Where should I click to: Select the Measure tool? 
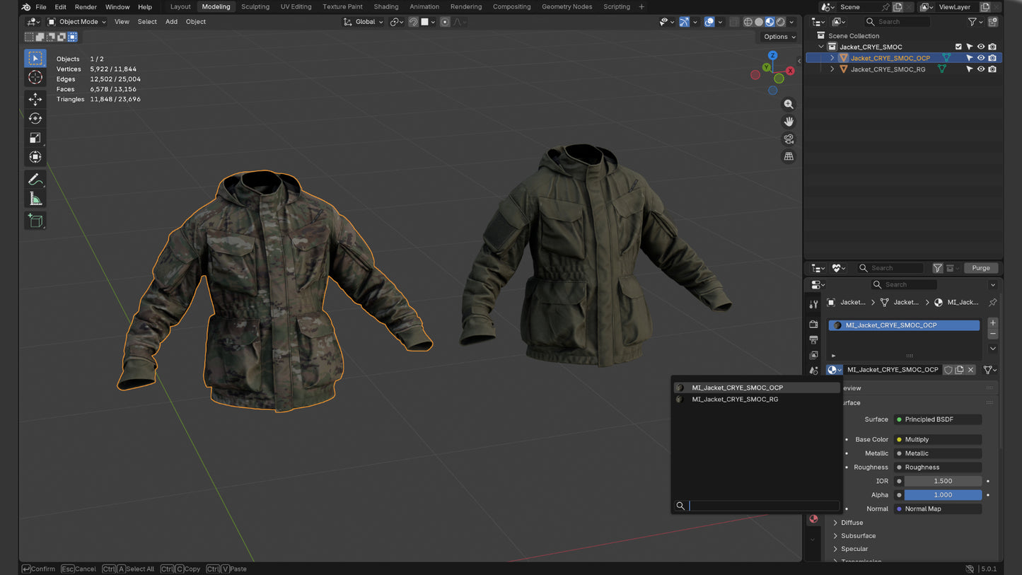pyautogui.click(x=35, y=199)
